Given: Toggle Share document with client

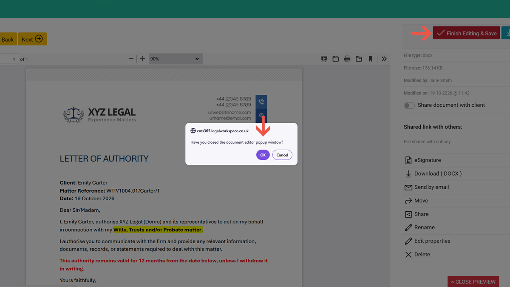Looking at the screenshot, I should [409, 105].
